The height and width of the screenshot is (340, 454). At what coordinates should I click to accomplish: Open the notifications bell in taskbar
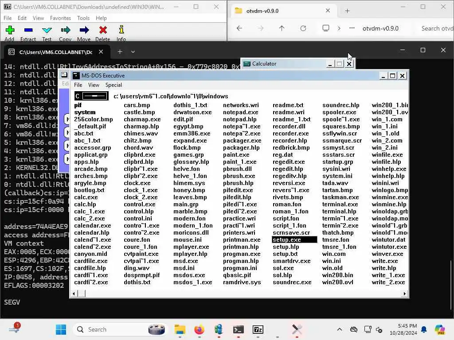pos(423,329)
